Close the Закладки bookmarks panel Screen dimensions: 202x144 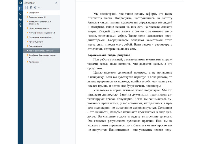click(x=56, y=3)
